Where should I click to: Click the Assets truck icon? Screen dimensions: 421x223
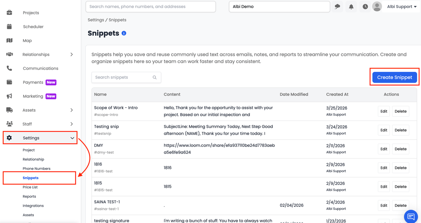[x=10, y=110]
